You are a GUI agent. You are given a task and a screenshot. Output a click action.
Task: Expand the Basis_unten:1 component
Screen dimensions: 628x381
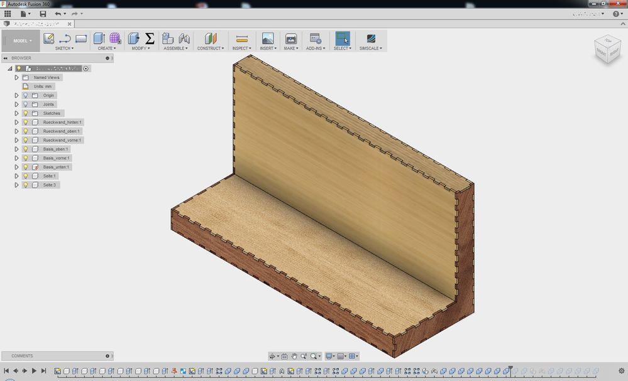coord(17,167)
